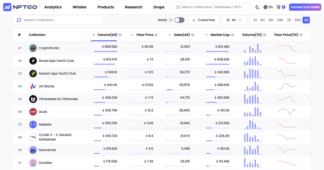Open the Products menu
Image resolution: width=324 pixels, height=170 pixels.
[106, 7]
